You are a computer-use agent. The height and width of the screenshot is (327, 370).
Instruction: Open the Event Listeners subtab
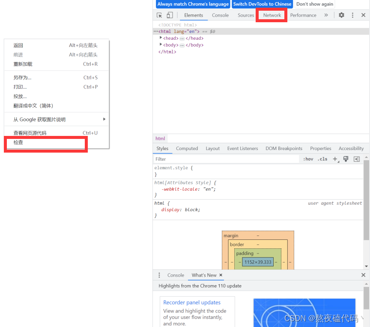(242, 149)
